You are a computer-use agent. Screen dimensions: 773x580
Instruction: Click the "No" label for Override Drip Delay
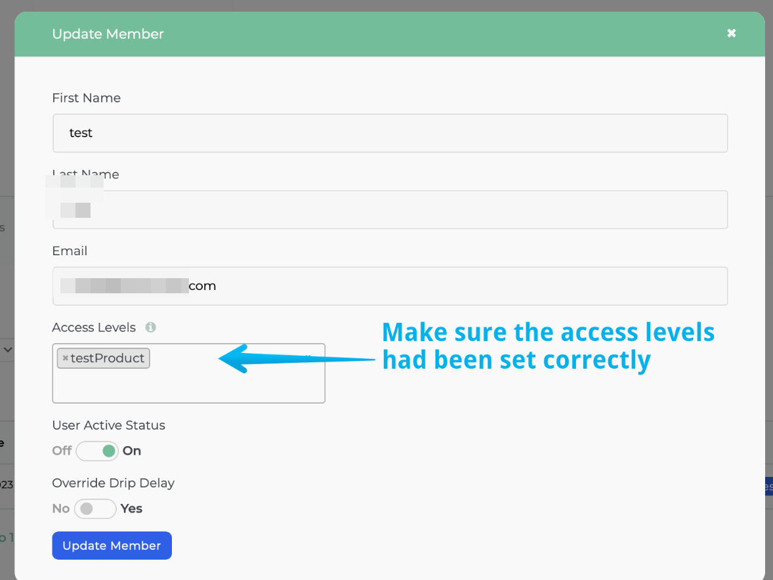(60, 508)
